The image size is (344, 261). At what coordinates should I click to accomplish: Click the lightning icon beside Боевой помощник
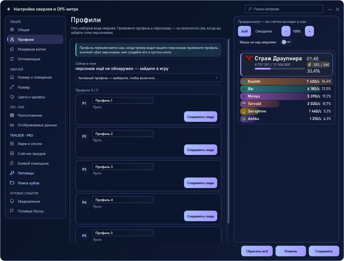point(12,163)
